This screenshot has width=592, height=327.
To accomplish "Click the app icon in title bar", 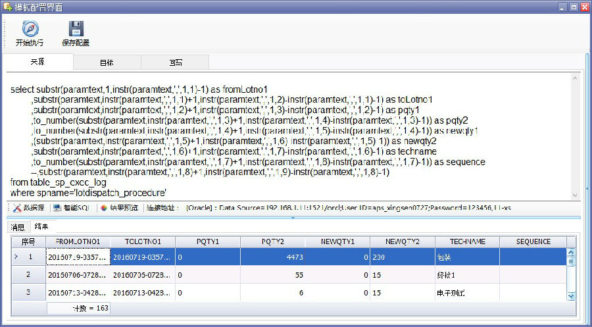I will pyautogui.click(x=7, y=7).
